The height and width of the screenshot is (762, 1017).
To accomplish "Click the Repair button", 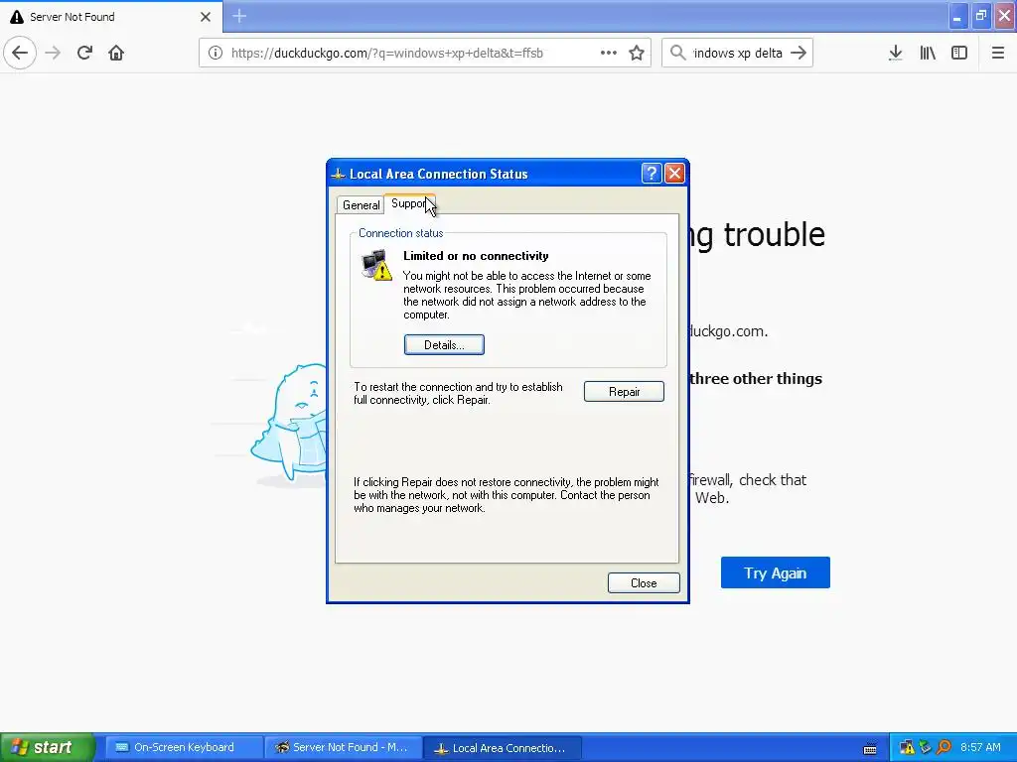I will [624, 391].
